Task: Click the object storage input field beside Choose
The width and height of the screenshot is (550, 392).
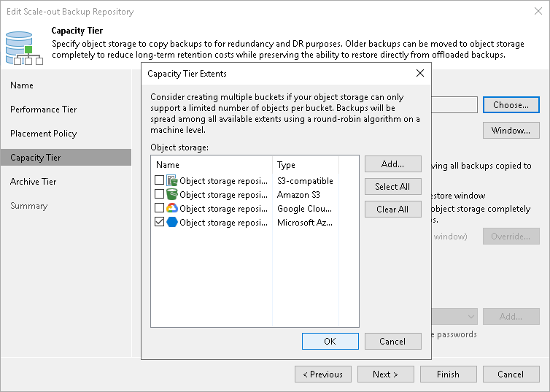Action: [x=454, y=105]
